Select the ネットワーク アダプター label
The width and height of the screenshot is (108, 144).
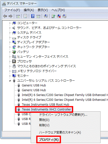pyautogui.click(x=33, y=47)
